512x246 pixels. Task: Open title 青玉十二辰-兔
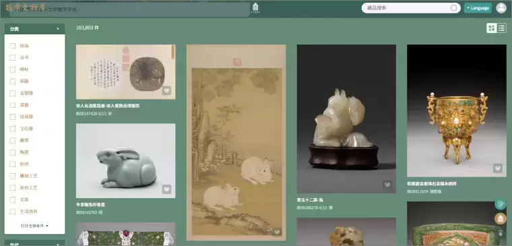310,200
